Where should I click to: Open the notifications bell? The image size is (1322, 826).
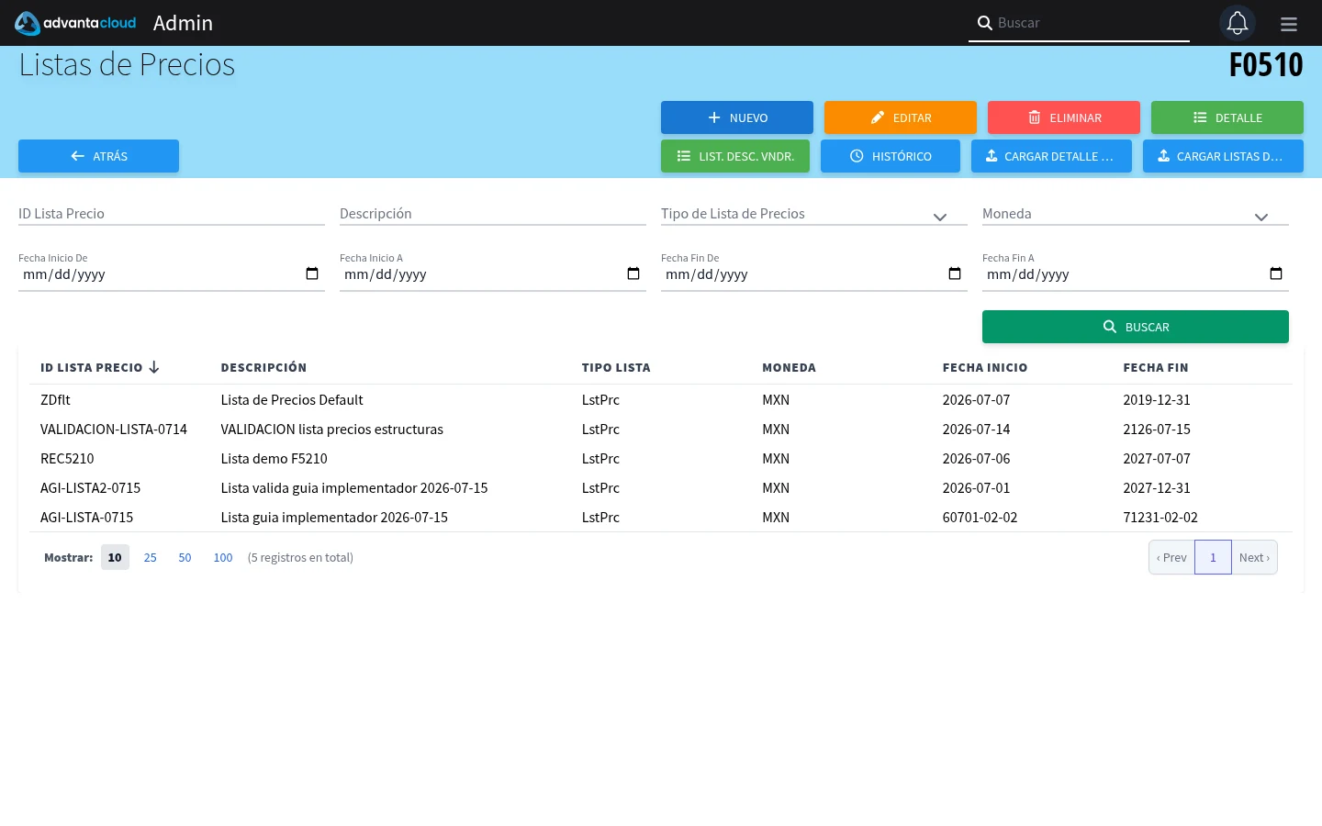pyautogui.click(x=1238, y=23)
